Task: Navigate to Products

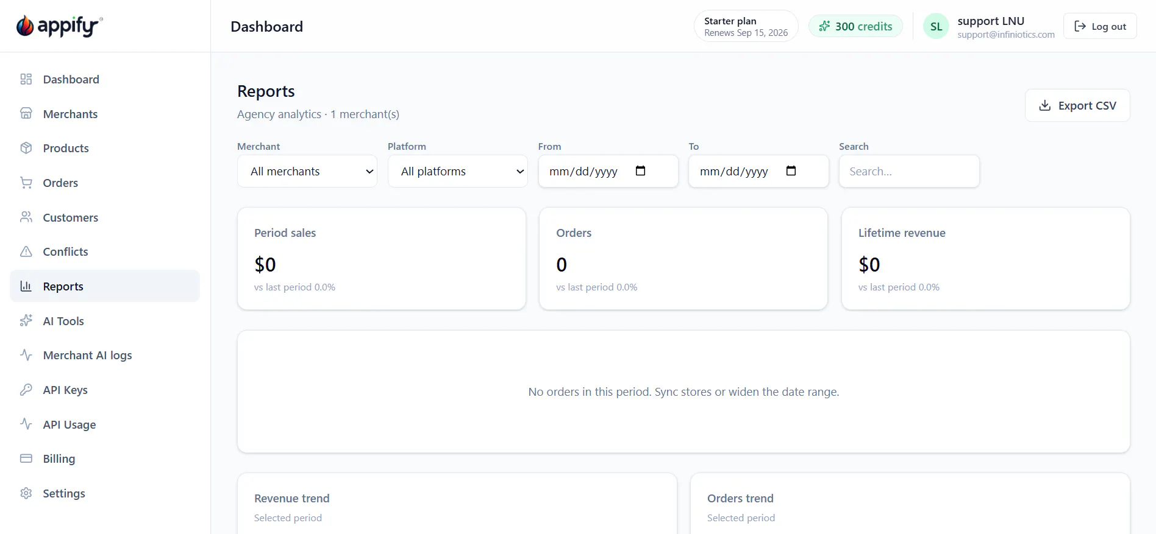Action: pyautogui.click(x=105, y=148)
